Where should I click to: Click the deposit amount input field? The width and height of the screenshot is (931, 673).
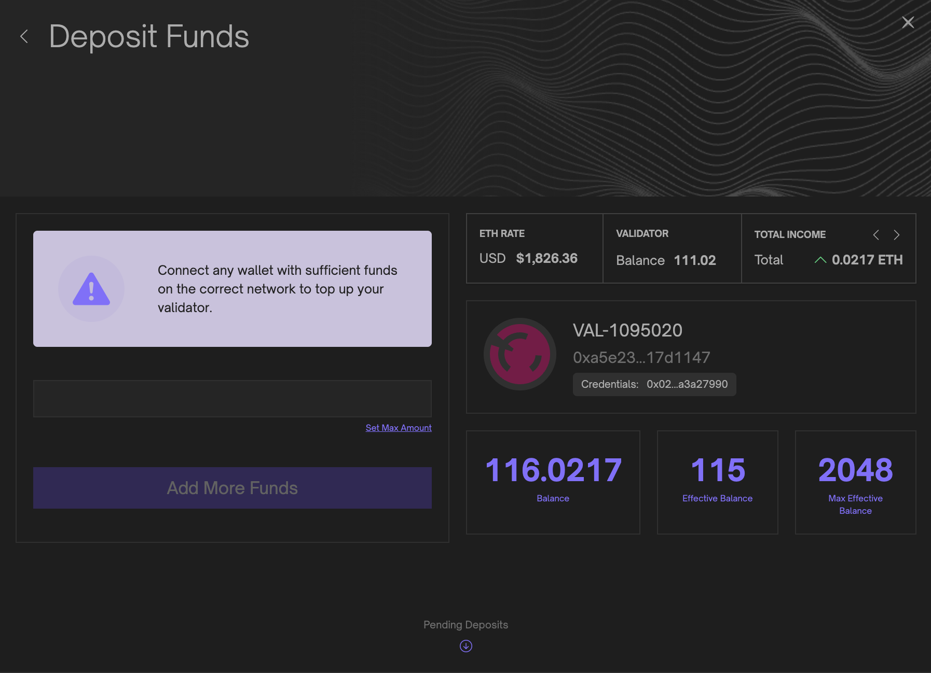click(x=232, y=399)
